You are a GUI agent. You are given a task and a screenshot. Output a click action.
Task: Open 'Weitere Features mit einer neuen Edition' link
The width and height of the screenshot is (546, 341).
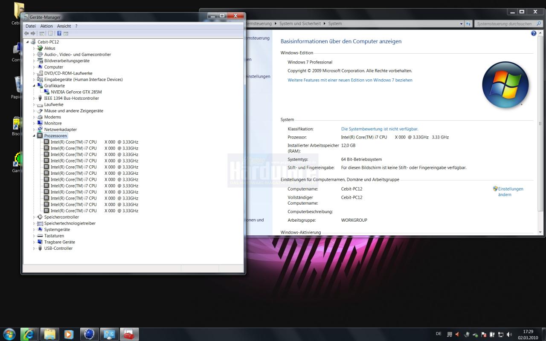pyautogui.click(x=350, y=80)
